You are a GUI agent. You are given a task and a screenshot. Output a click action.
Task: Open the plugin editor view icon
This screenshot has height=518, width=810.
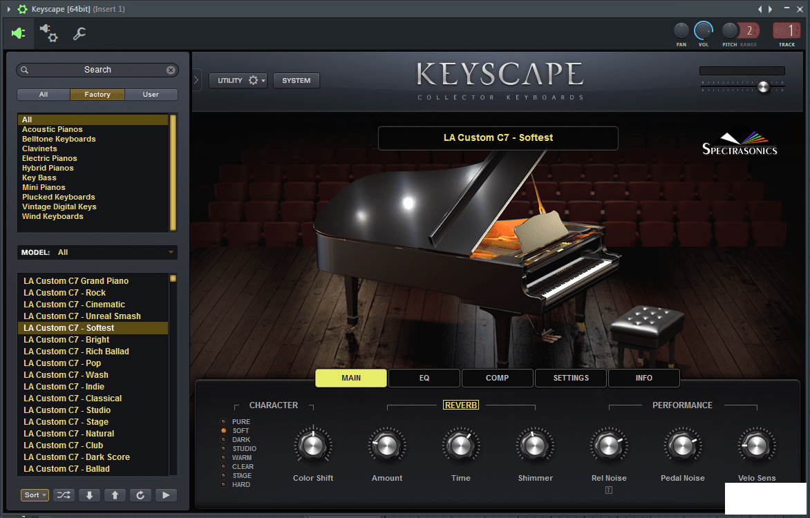point(19,34)
